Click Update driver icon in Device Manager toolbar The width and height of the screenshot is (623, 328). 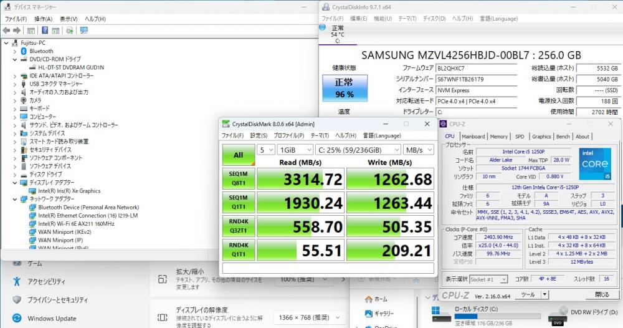point(70,30)
